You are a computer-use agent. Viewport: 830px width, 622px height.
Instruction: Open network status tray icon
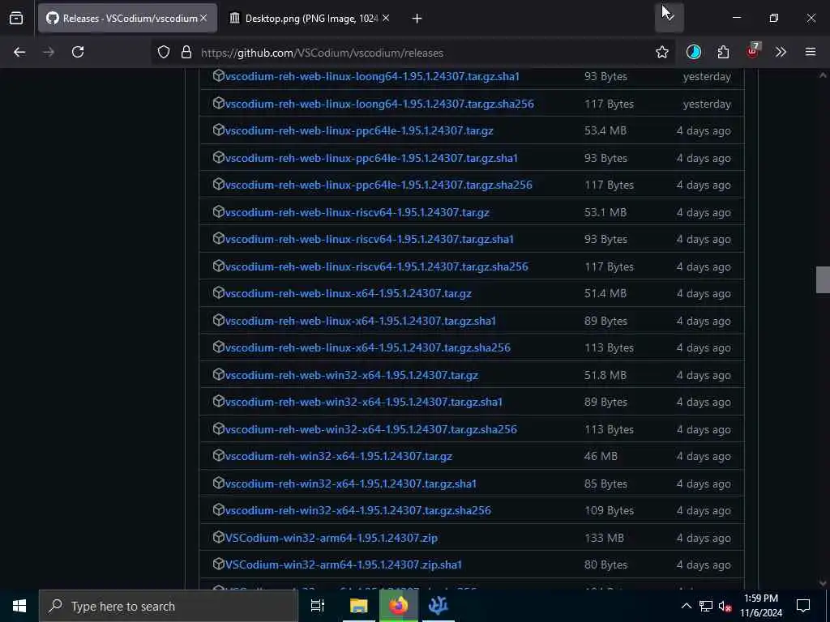pos(706,606)
